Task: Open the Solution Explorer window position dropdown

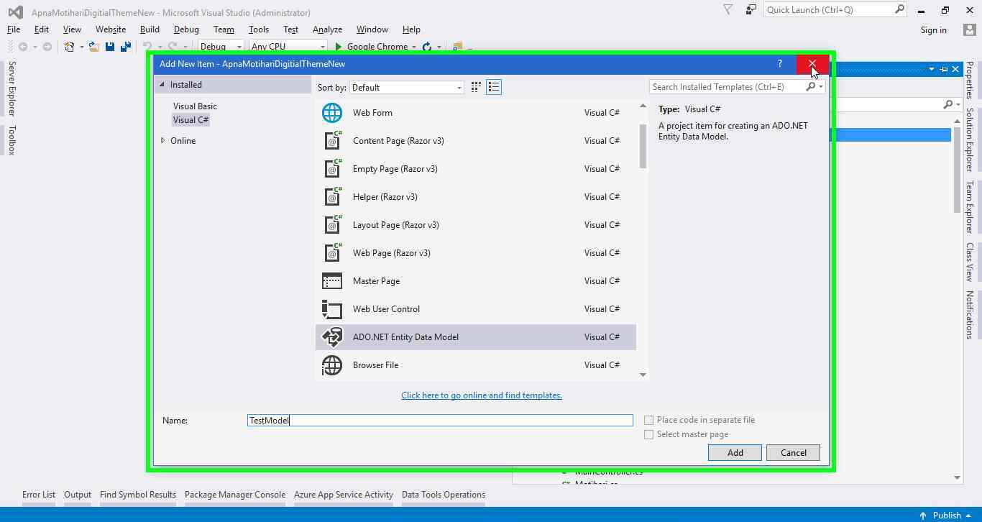Action: [x=932, y=69]
